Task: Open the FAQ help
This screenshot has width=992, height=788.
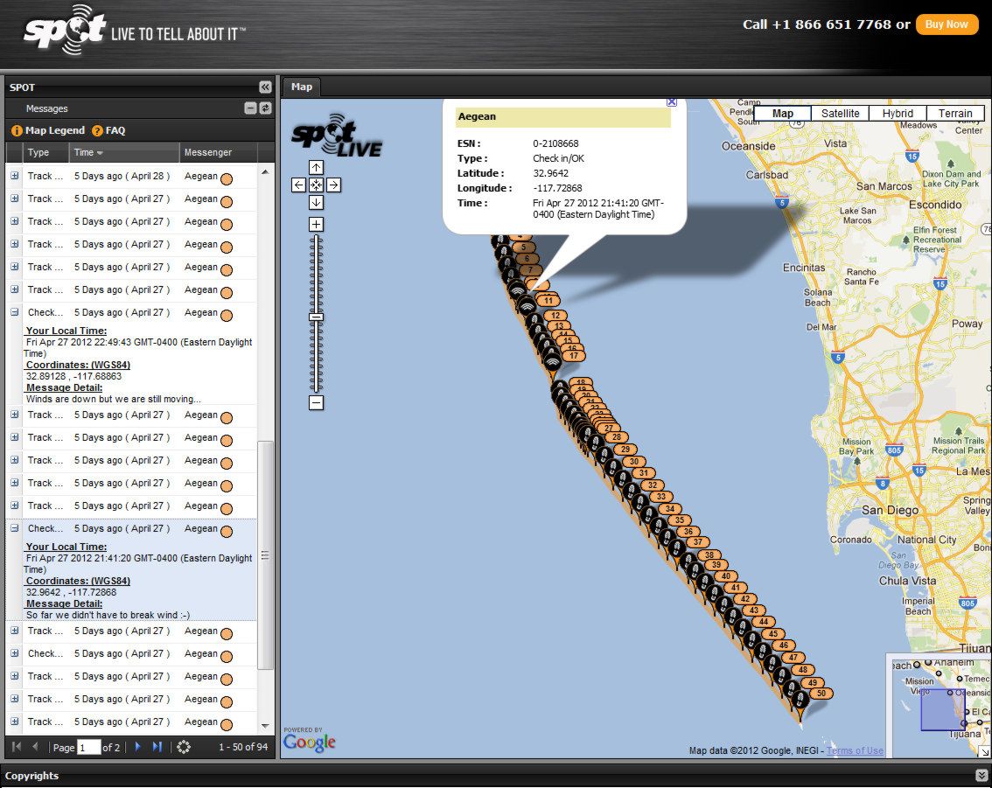Action: pos(97,131)
